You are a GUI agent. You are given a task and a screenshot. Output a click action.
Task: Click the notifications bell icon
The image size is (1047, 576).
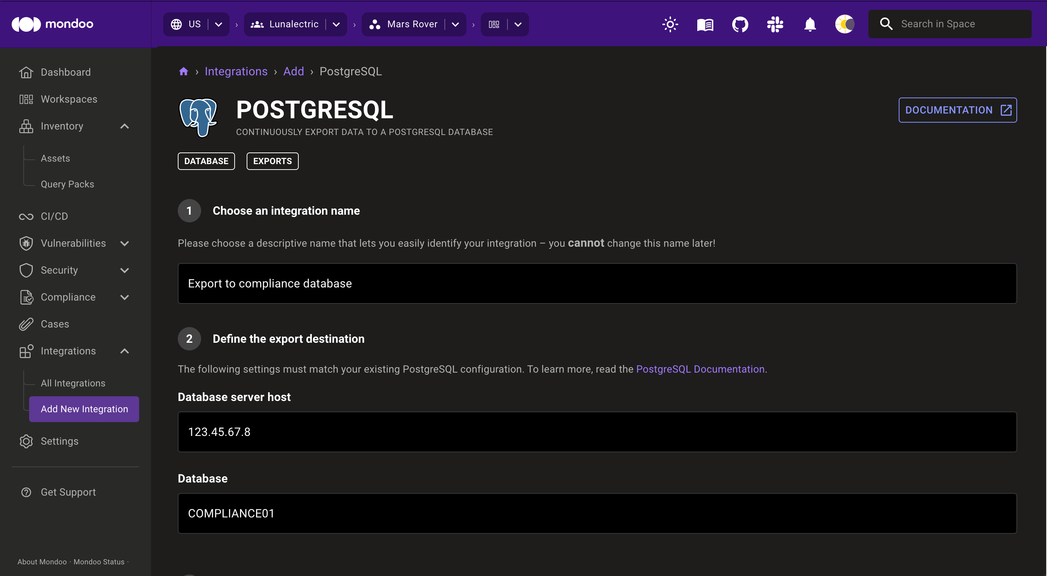click(x=810, y=24)
